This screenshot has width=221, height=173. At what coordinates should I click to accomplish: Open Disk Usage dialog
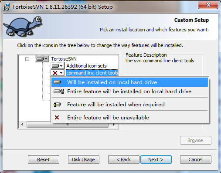tap(84, 159)
